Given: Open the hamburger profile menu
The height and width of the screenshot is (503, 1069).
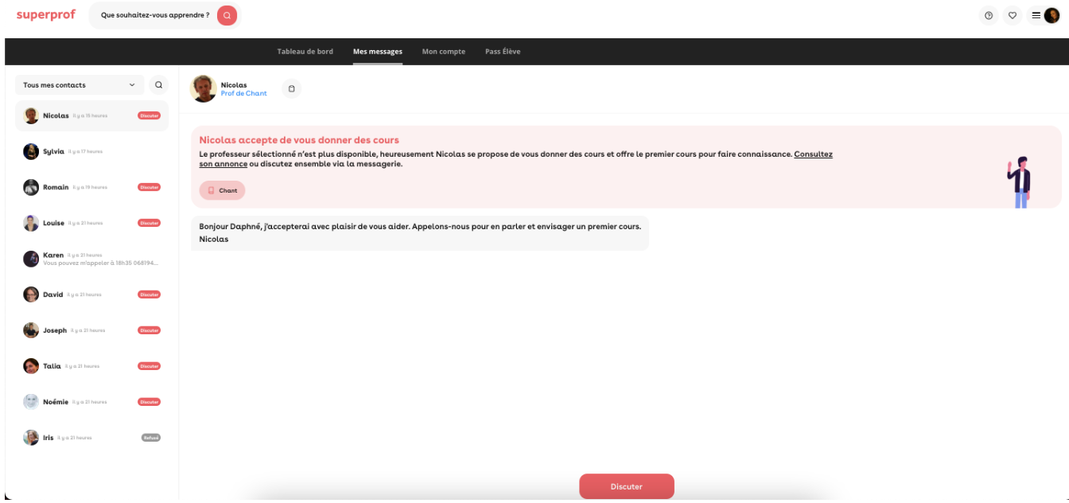Looking at the screenshot, I should [1036, 15].
